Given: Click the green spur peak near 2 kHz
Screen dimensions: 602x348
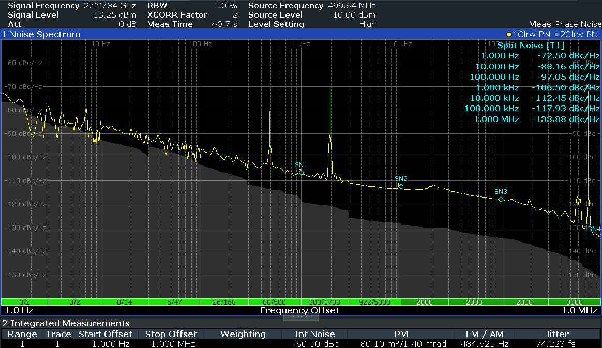Looking at the screenshot, I should 330,89.
